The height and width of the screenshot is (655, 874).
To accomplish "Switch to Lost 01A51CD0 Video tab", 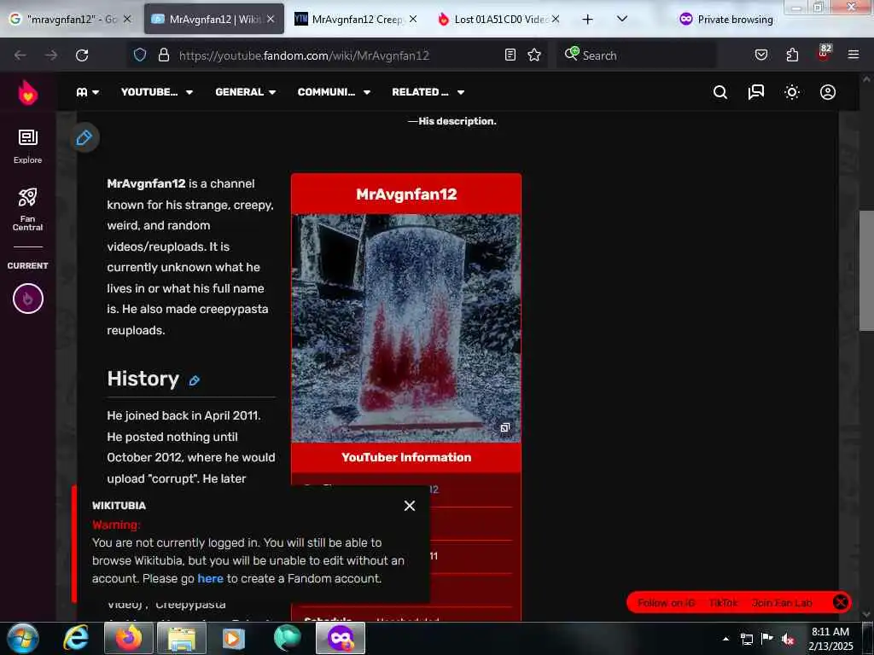I will 498,19.
